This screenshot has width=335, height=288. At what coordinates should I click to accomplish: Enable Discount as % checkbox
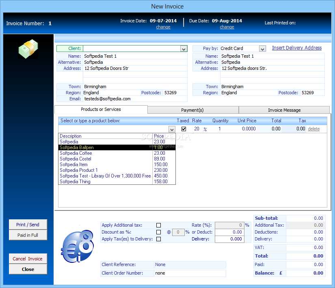(x=158, y=232)
